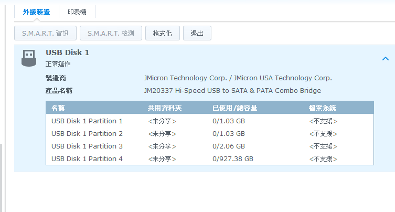The width and height of the screenshot is (395, 212).
Task: Click the 已使用/總容量 column header
Action: tap(235, 108)
